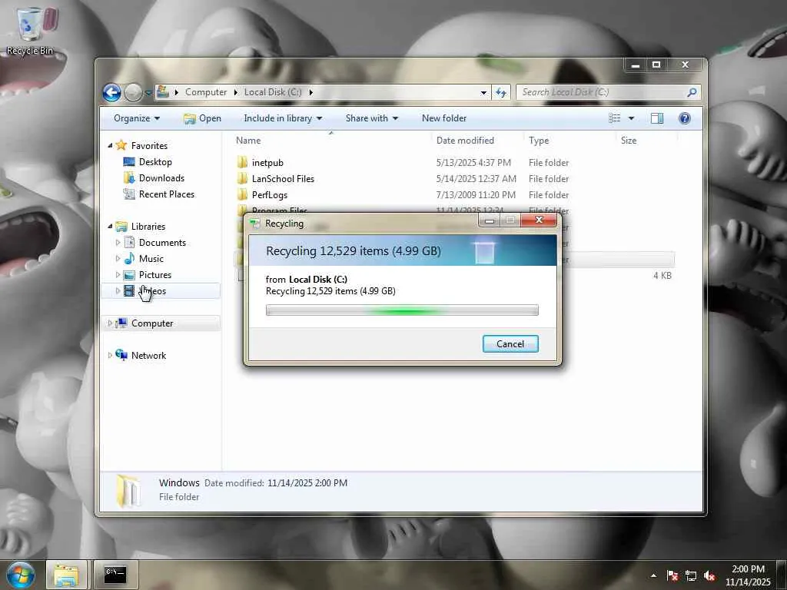Minimize the Recycling dialog
Image resolution: width=787 pixels, height=590 pixels.
(490, 220)
